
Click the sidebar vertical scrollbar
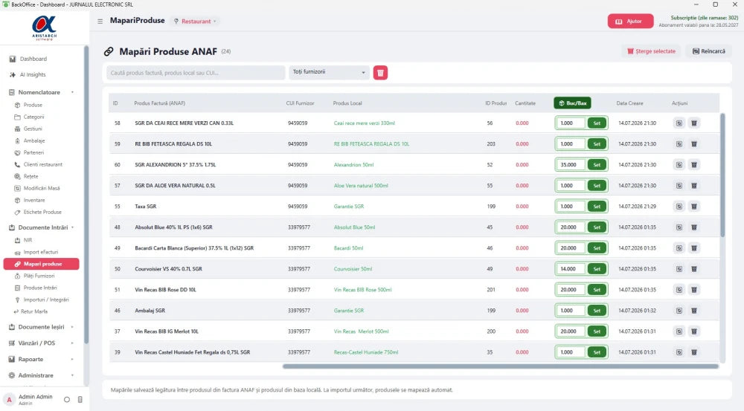point(86,195)
